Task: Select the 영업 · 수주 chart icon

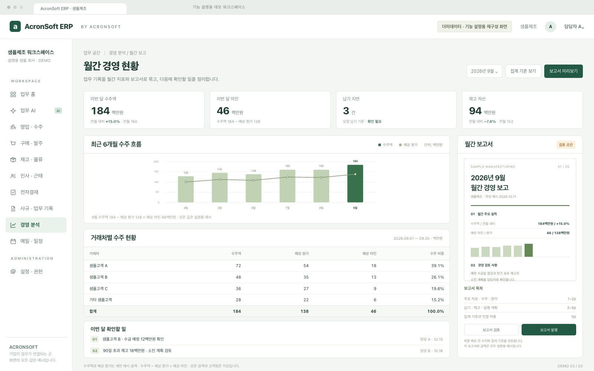Action: click(13, 127)
